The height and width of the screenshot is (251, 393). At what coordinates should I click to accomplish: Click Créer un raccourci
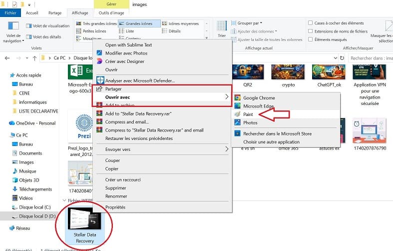coord(123,179)
